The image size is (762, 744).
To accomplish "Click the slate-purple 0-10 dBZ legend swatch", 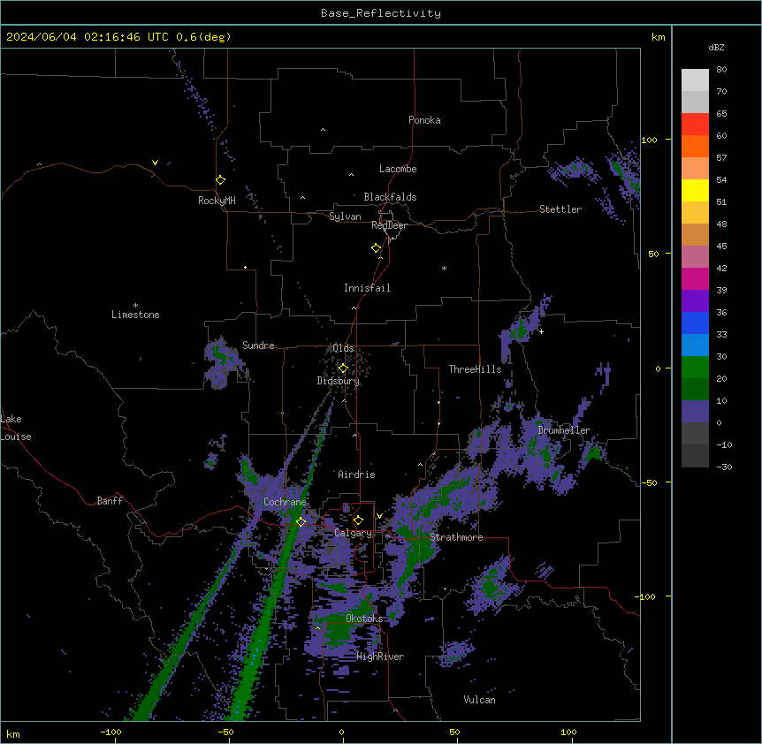I will click(695, 412).
